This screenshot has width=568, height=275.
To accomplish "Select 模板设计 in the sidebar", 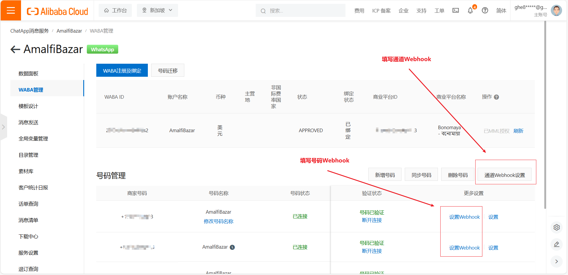I will pos(28,106).
